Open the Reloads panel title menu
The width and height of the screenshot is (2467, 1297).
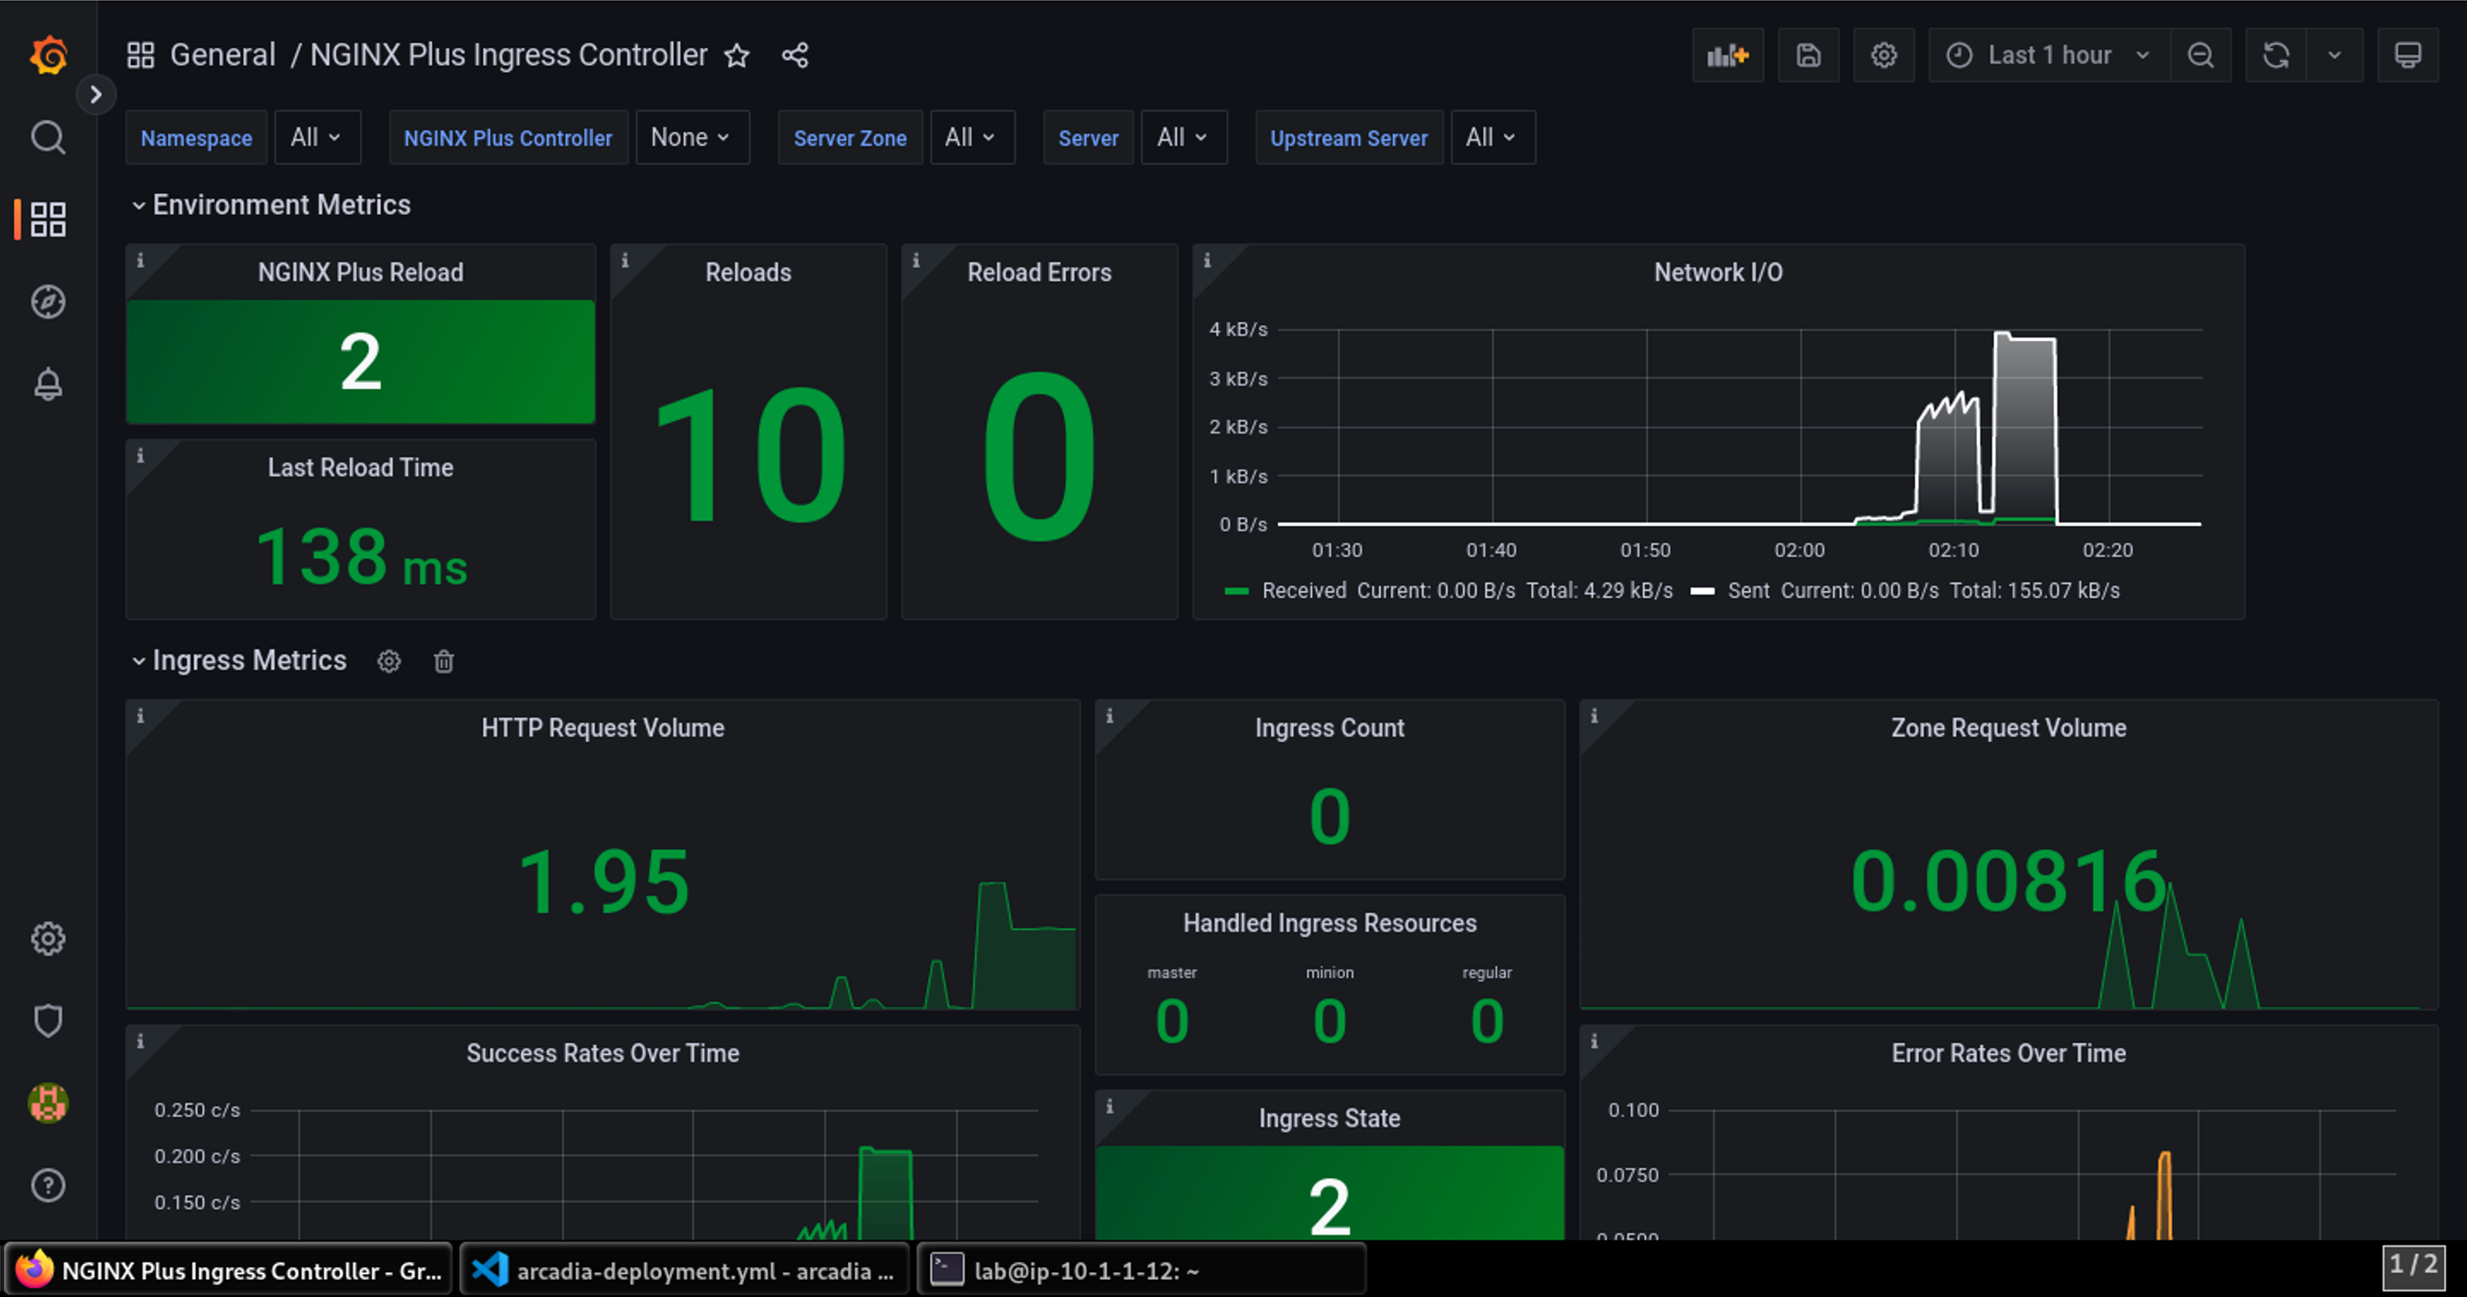(x=748, y=272)
